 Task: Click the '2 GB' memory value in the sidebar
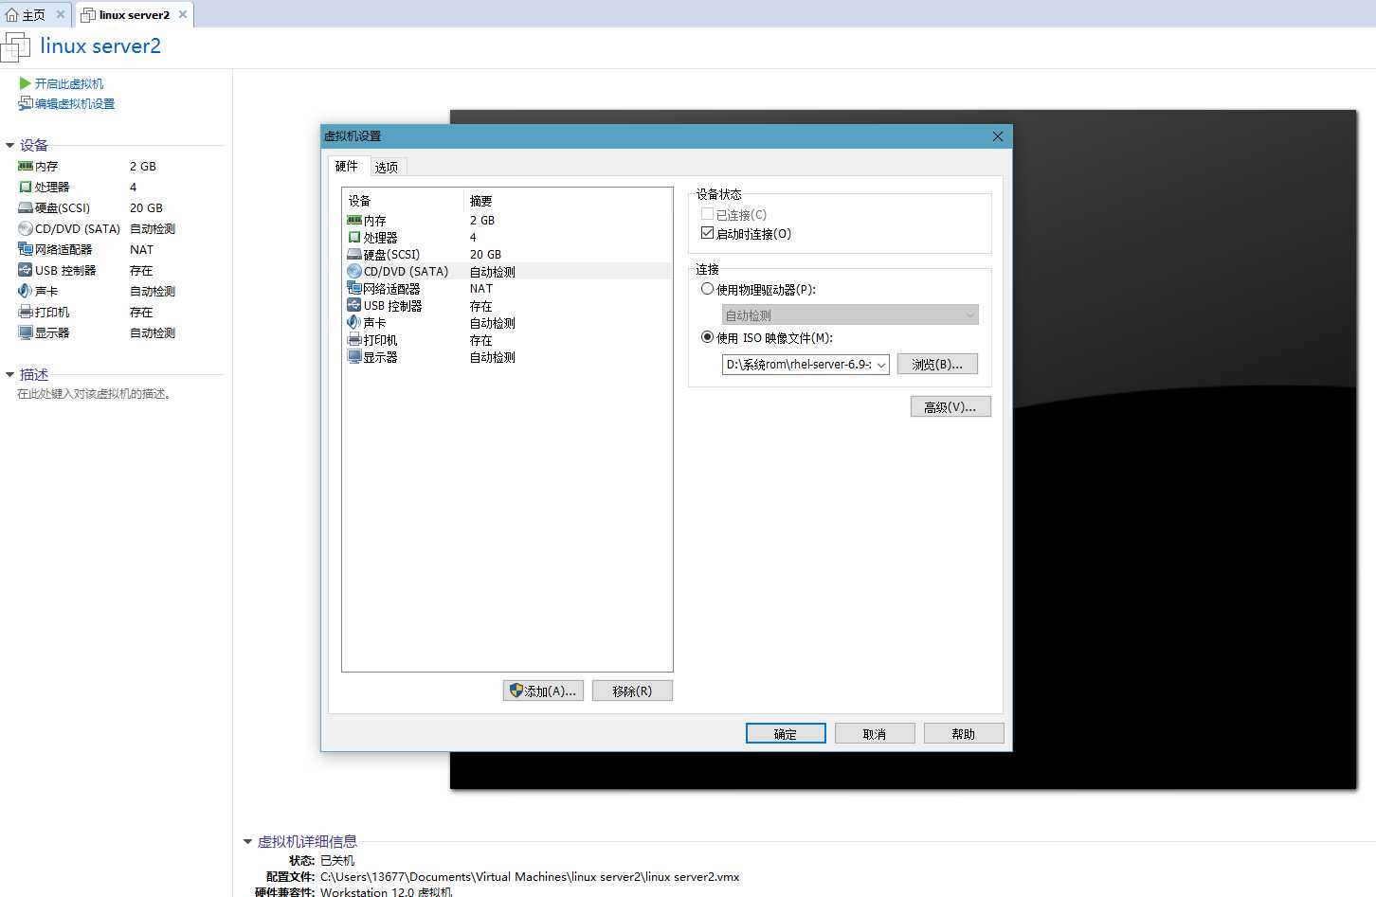[x=143, y=166]
